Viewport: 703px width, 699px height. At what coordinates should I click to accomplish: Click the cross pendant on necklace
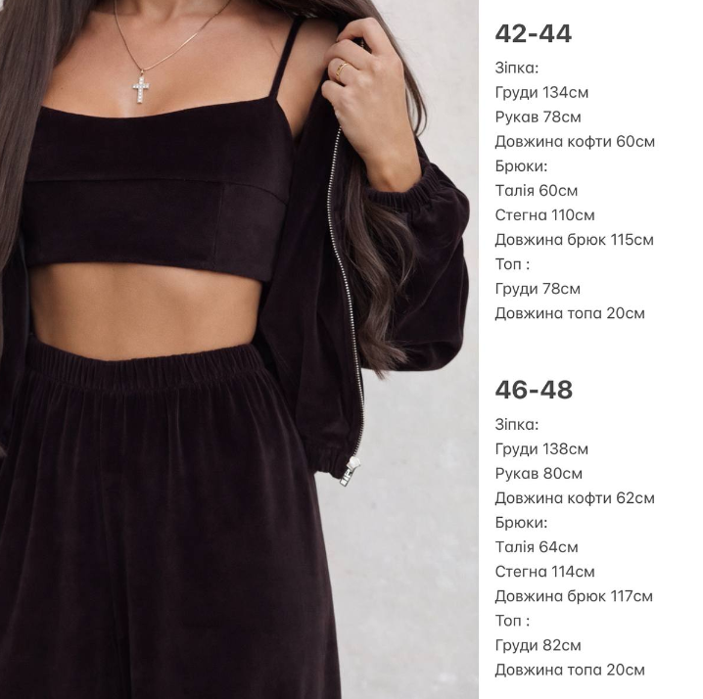[141, 90]
